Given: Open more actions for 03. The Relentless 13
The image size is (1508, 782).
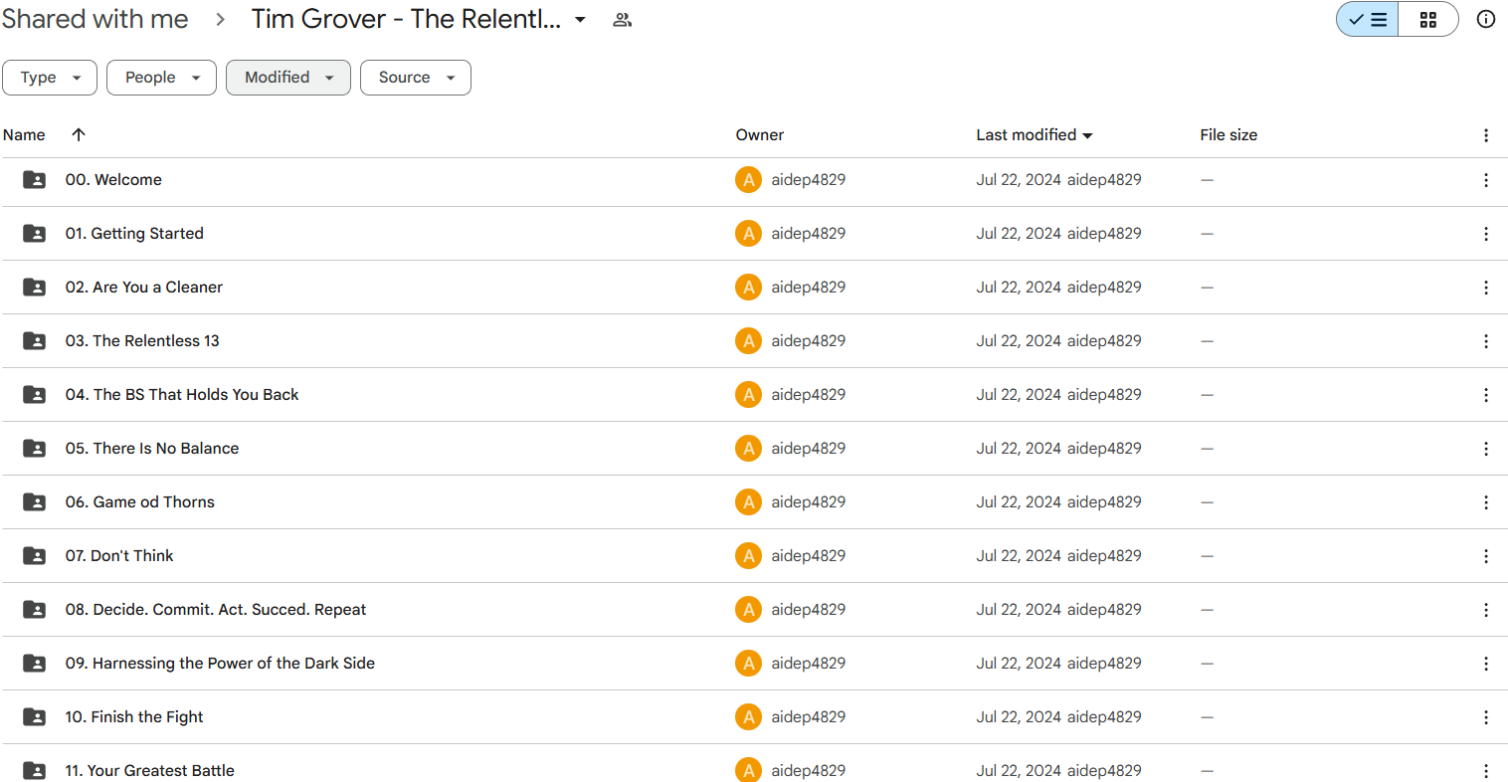Looking at the screenshot, I should (x=1486, y=341).
